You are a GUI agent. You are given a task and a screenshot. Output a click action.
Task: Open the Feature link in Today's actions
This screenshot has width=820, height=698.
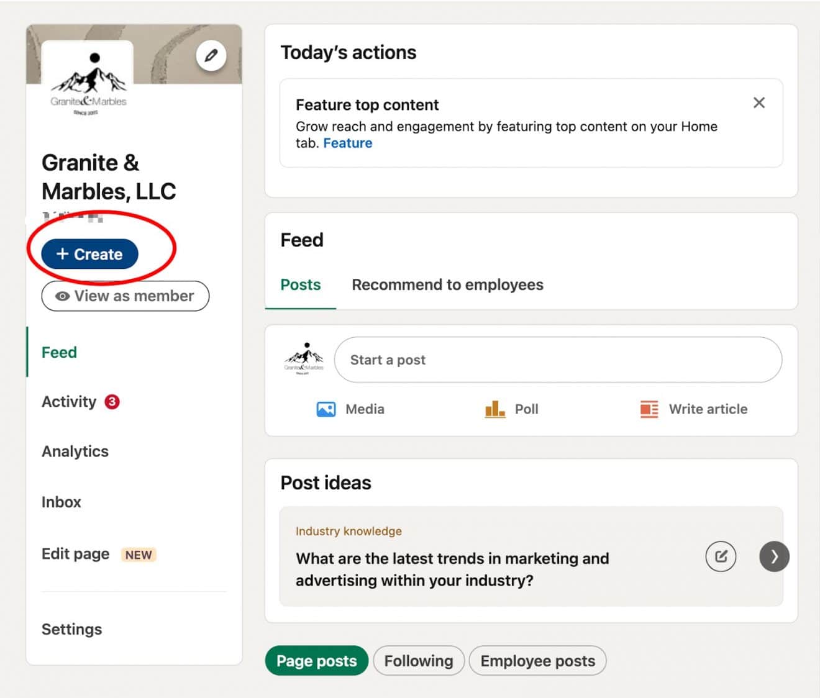(x=348, y=143)
